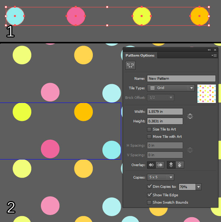This screenshot has height=222, width=221.
Task: Click the bright cyan circle inside pattern tile
Action: pos(112,150)
